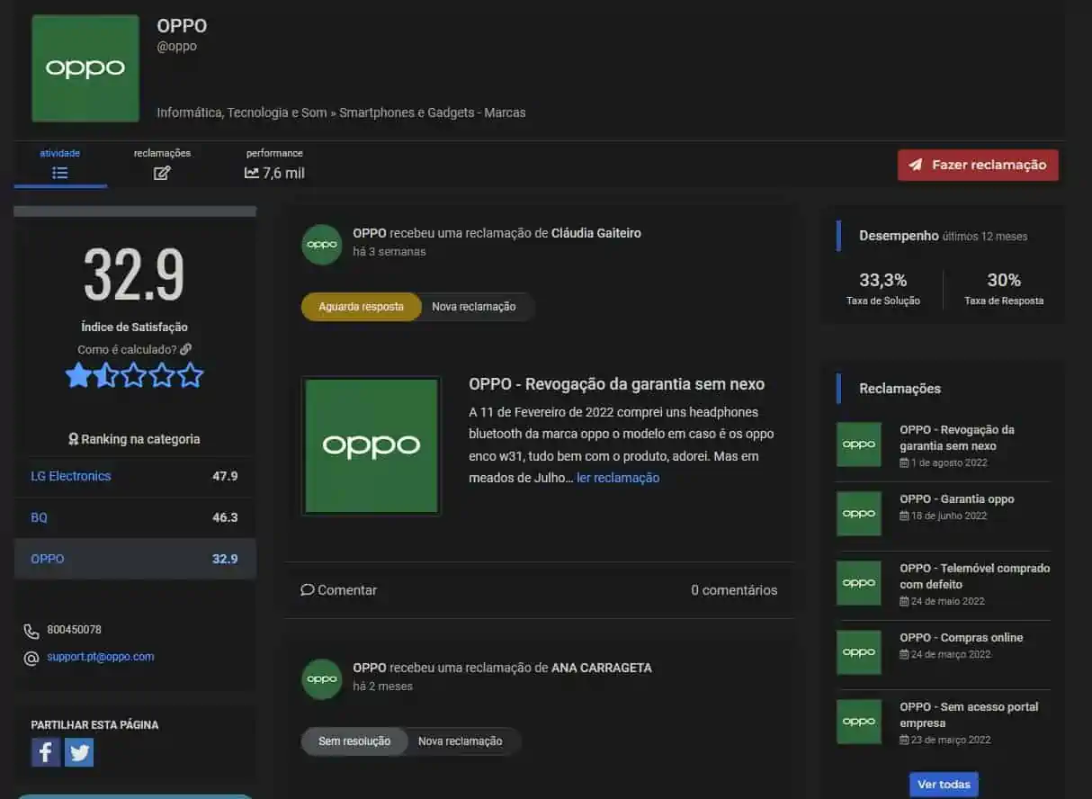This screenshot has width=1092, height=799.
Task: Open the 'ler reclamação' link
Action: 618,478
